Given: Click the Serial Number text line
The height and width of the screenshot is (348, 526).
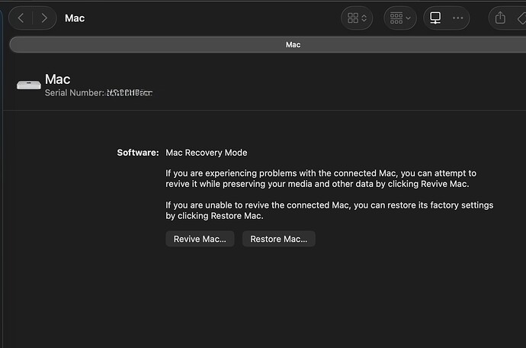Looking at the screenshot, I should coord(99,92).
